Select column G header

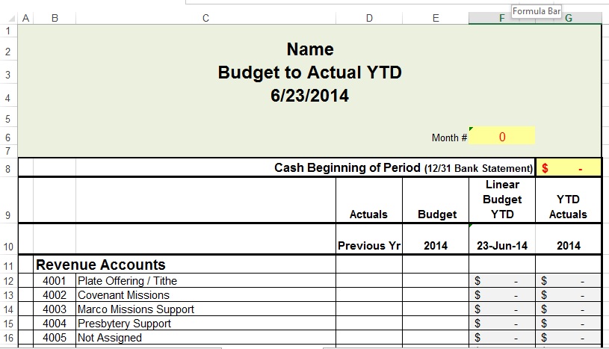(x=569, y=18)
